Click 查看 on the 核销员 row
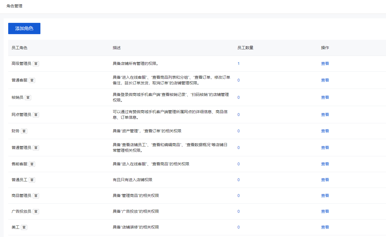Screen dimensions: 386x237 [325, 97]
